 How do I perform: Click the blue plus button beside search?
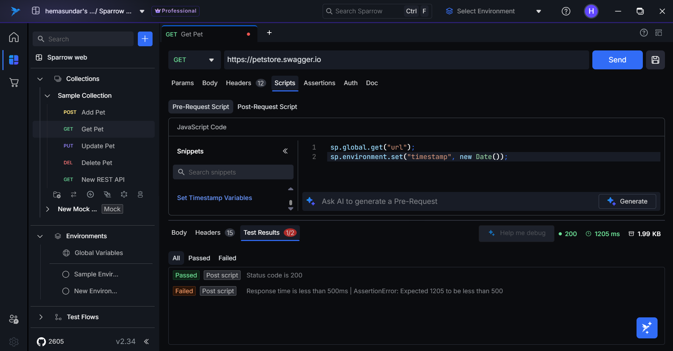pyautogui.click(x=145, y=39)
